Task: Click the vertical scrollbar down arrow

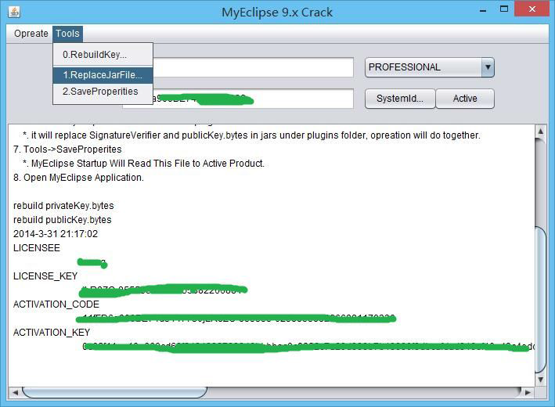Action: pos(540,380)
